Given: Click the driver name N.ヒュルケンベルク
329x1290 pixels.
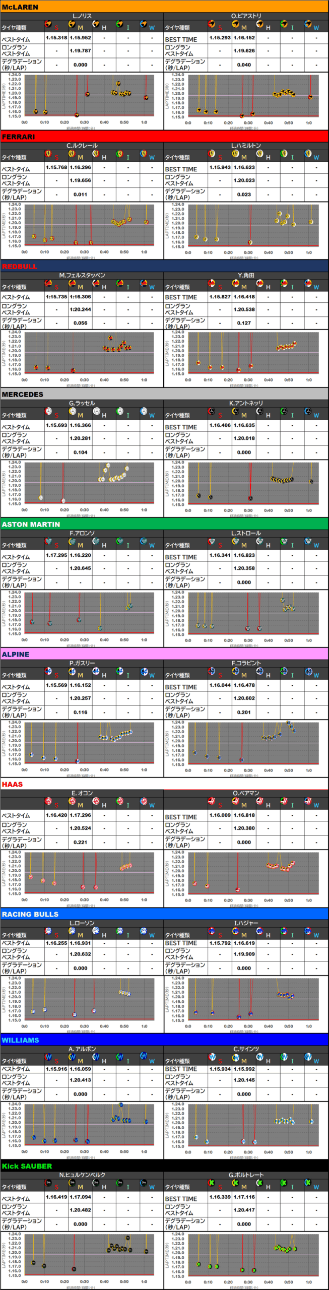Looking at the screenshot, I should click(x=82, y=1175).
